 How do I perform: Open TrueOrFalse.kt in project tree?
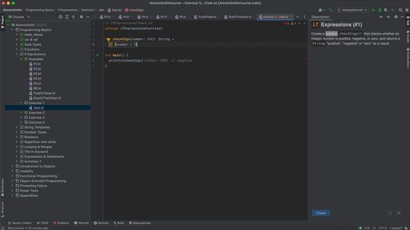(42, 93)
